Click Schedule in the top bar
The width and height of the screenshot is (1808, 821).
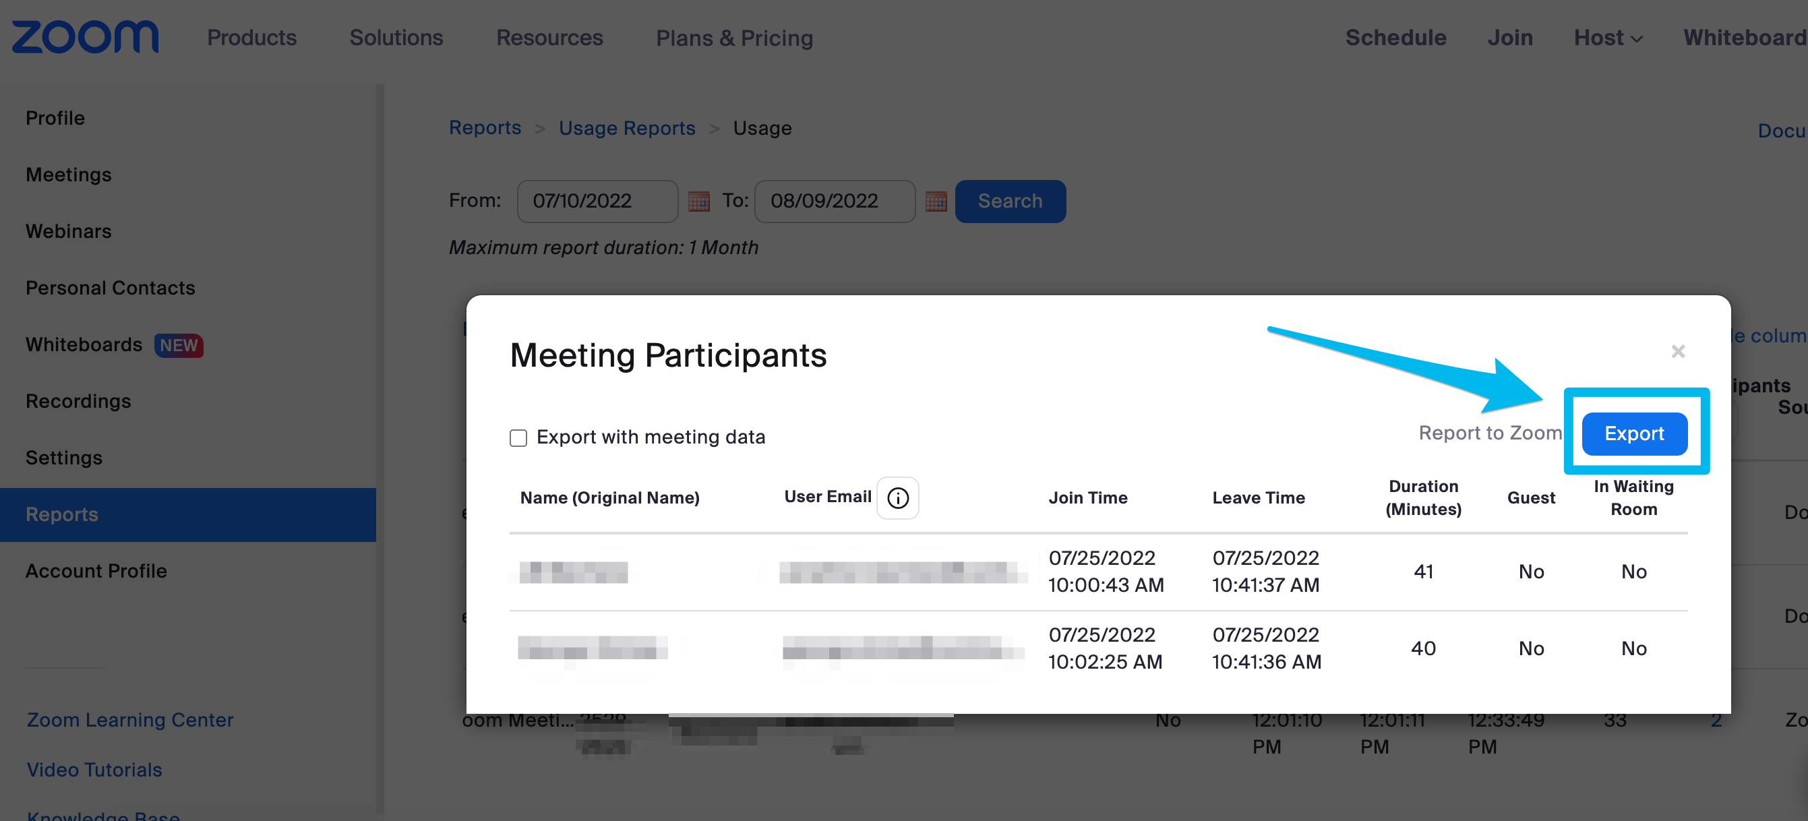point(1395,38)
